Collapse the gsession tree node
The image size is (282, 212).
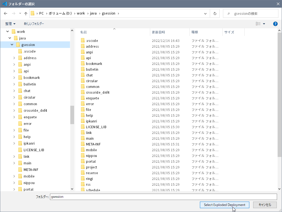(x=12, y=45)
